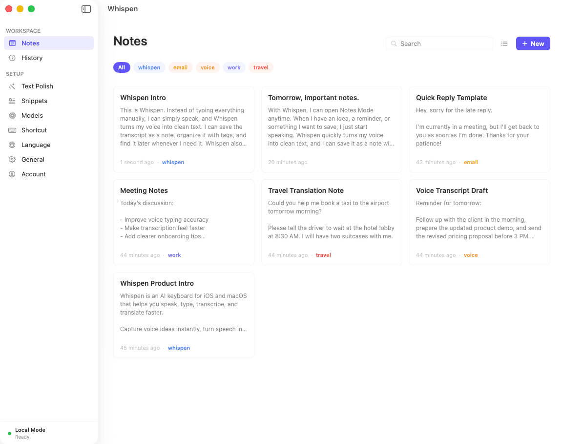Image resolution: width=562 pixels, height=444 pixels.
Task: Click the green Local Mode status dot
Action: [9, 433]
